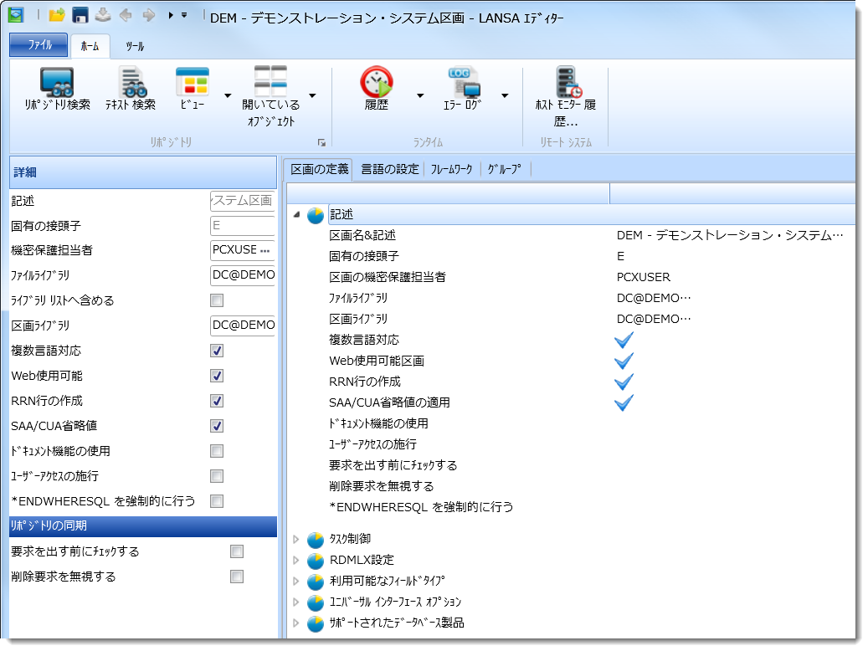Toggle ドキュメント機能の使用 checkbox in details panel

click(x=217, y=451)
